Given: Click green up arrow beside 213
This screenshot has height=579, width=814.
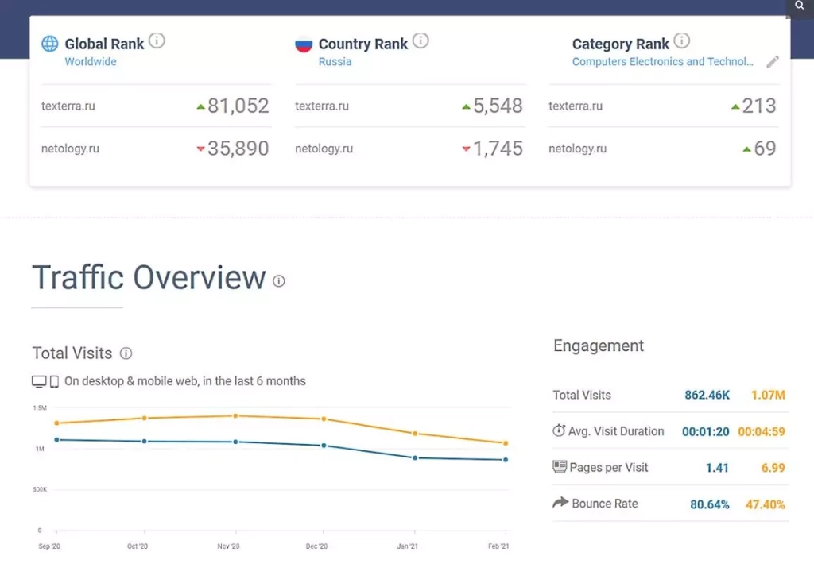Looking at the screenshot, I should click(735, 107).
